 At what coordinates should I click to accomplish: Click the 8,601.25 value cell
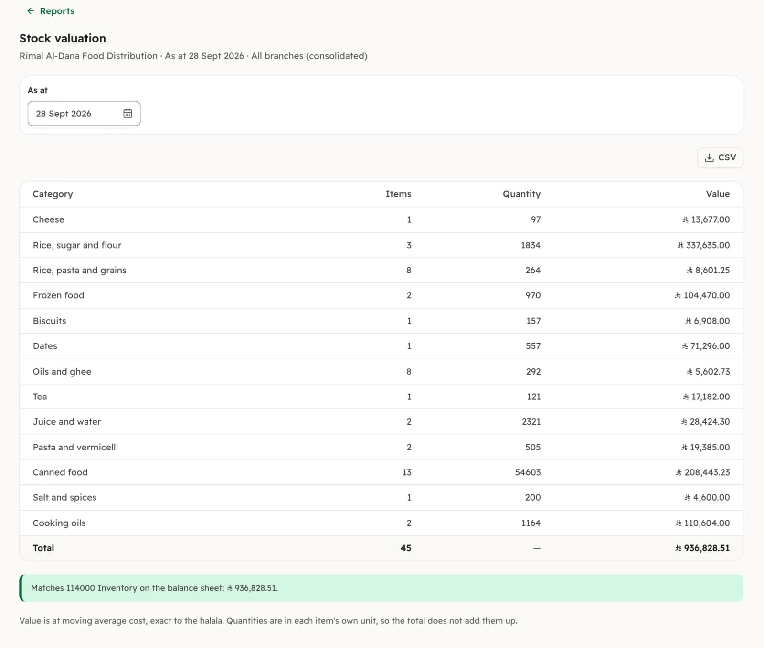pos(708,270)
